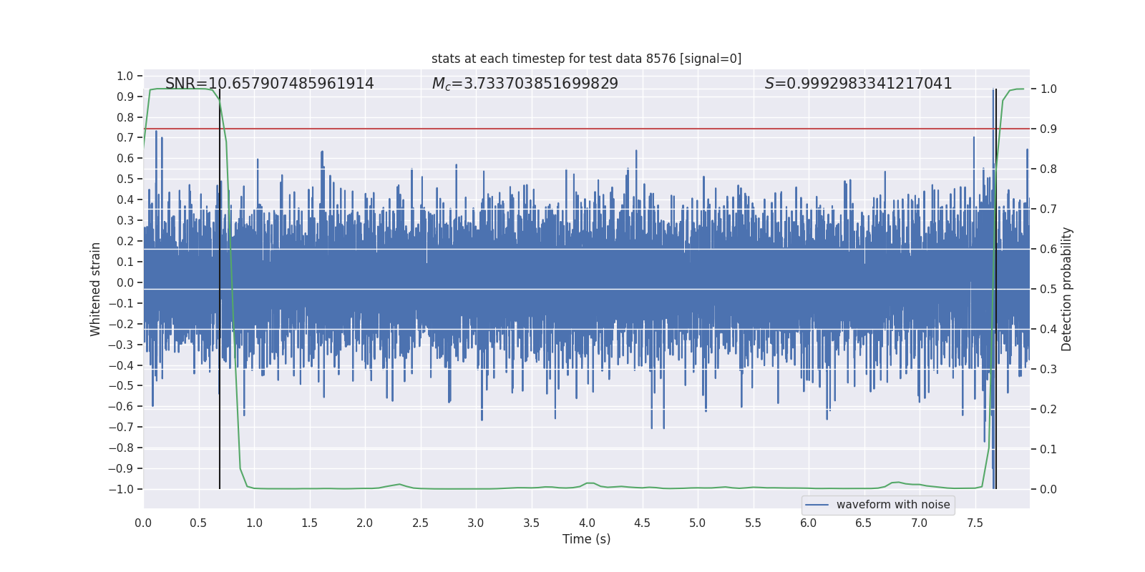Click the 0.7 tick on whitened strain axis
The height and width of the screenshot is (572, 1145).
[x=125, y=137]
